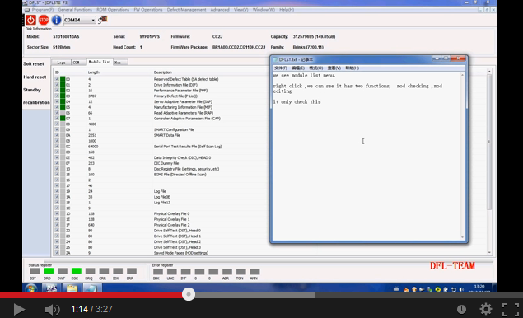Open video settings gear

coord(486,309)
